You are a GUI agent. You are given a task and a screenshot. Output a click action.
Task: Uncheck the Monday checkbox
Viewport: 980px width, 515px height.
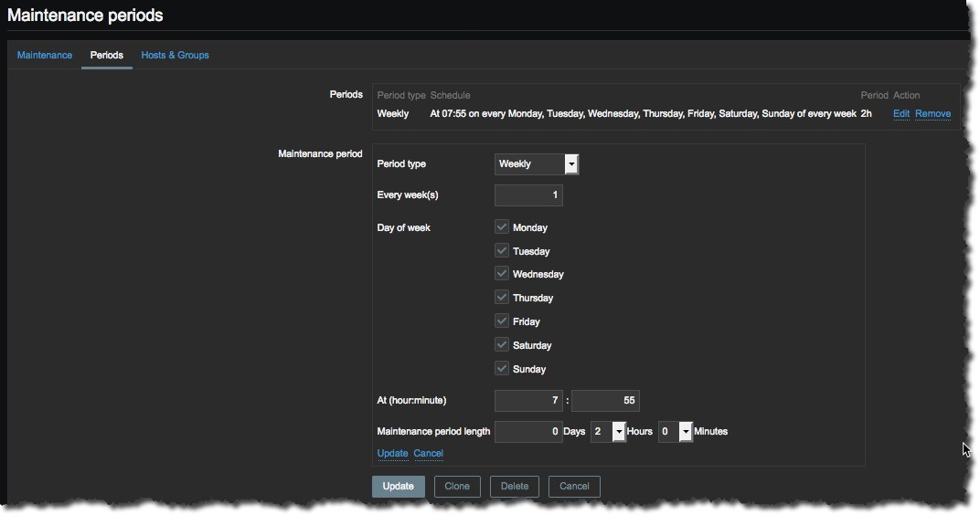[502, 227]
